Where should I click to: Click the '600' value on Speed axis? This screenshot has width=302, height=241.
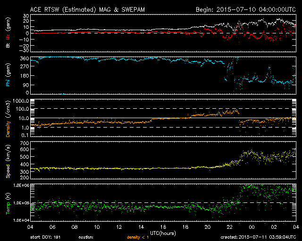point(25,150)
